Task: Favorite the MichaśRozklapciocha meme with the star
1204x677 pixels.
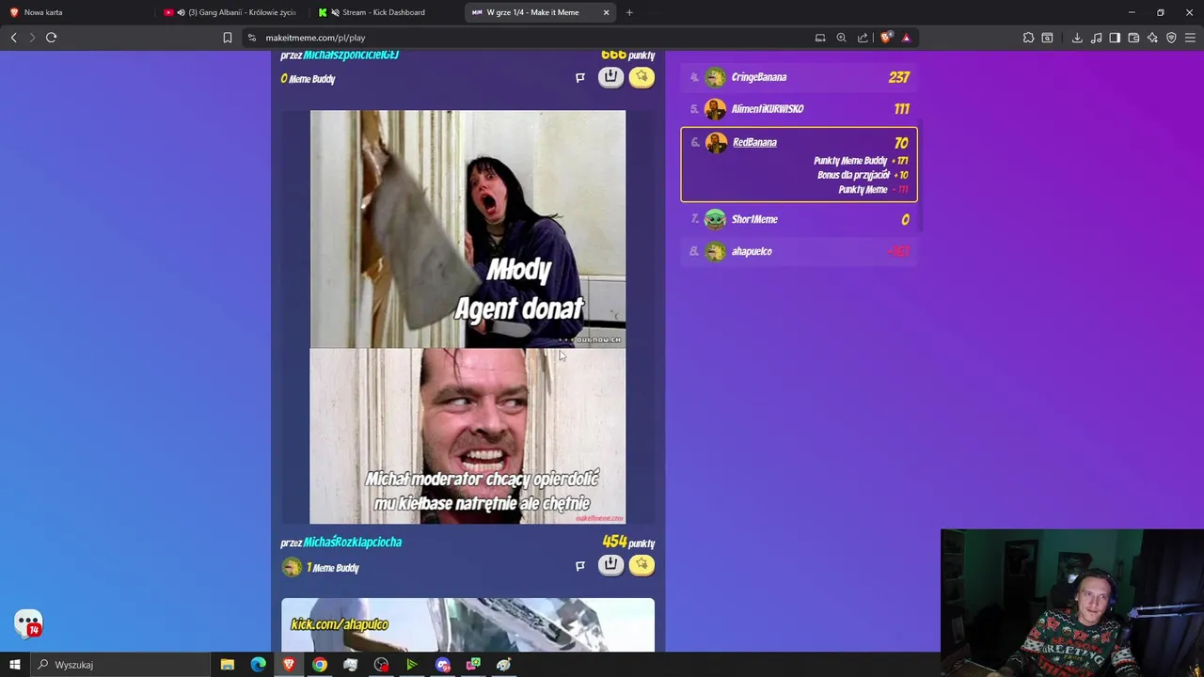Action: click(x=642, y=565)
